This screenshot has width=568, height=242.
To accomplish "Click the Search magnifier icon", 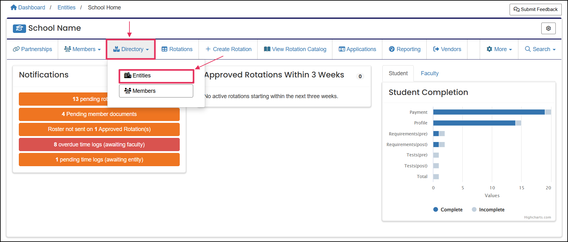I will (528, 49).
